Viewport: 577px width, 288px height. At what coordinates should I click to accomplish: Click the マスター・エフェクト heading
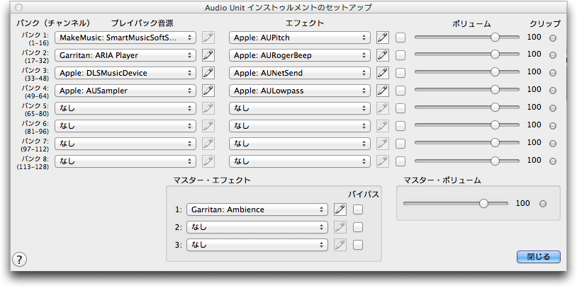tap(212, 180)
